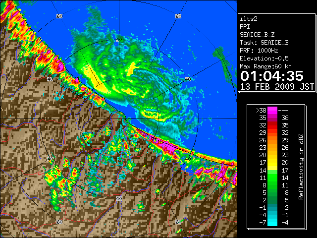Click the '-7' label at the legend bottom
The image size is (317, 238).
(x=263, y=223)
